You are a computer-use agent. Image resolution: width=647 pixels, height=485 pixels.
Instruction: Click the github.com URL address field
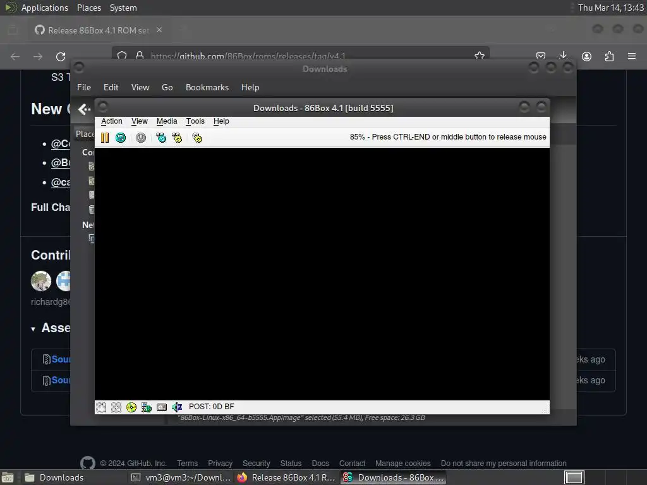coord(300,56)
